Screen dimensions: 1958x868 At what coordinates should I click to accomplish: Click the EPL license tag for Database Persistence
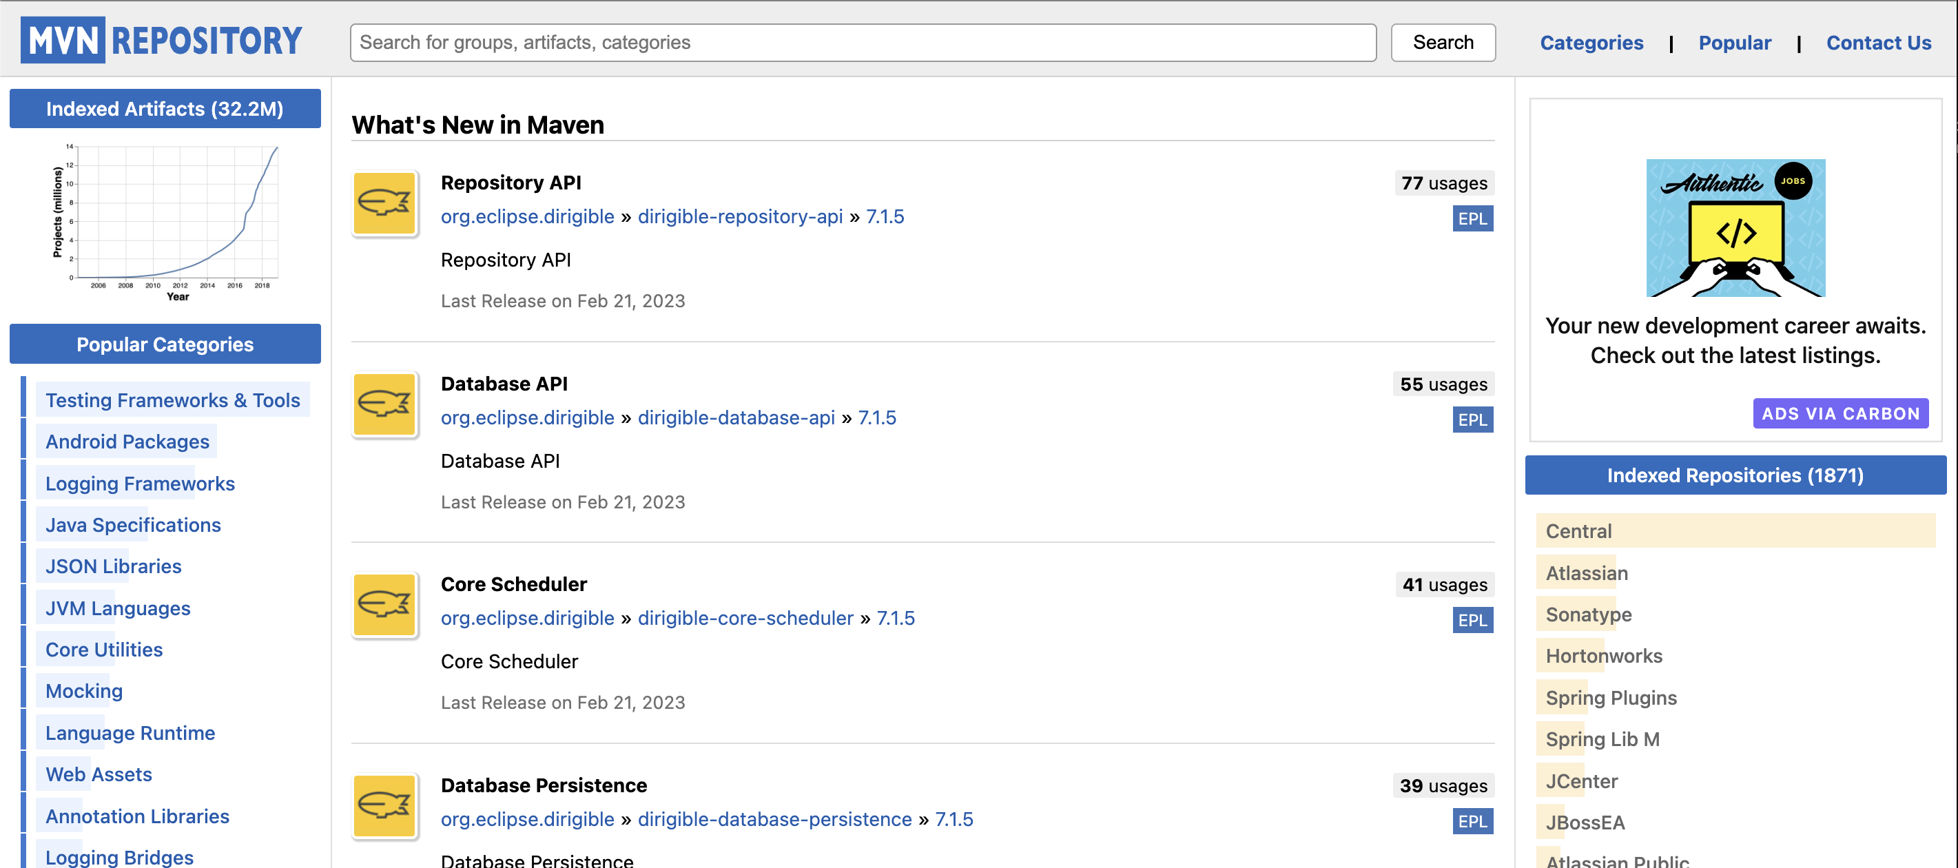[1472, 821]
